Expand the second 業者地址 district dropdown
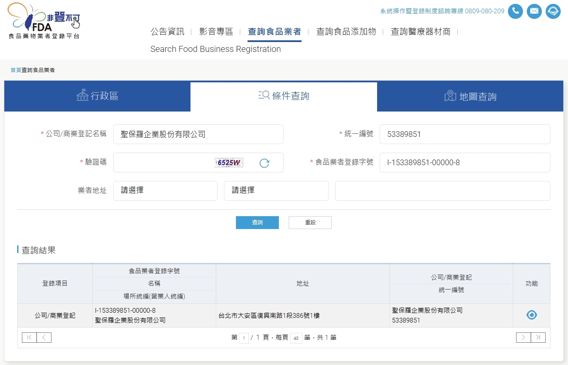 click(276, 190)
